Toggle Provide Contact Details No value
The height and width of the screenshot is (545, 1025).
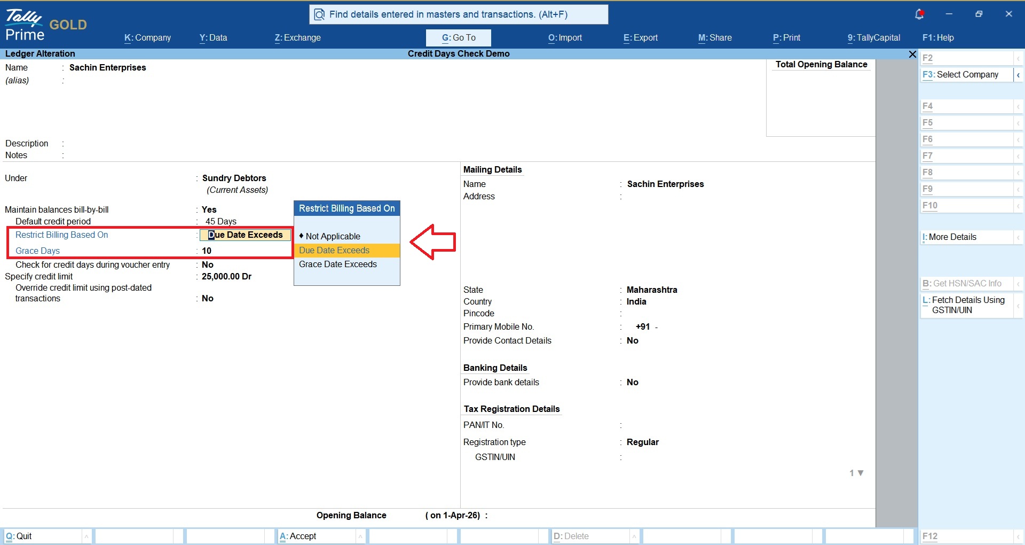click(x=633, y=340)
